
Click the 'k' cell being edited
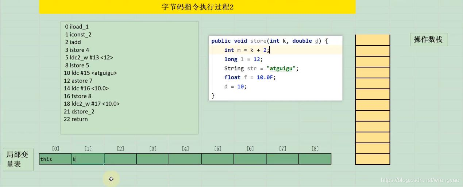[88, 159]
